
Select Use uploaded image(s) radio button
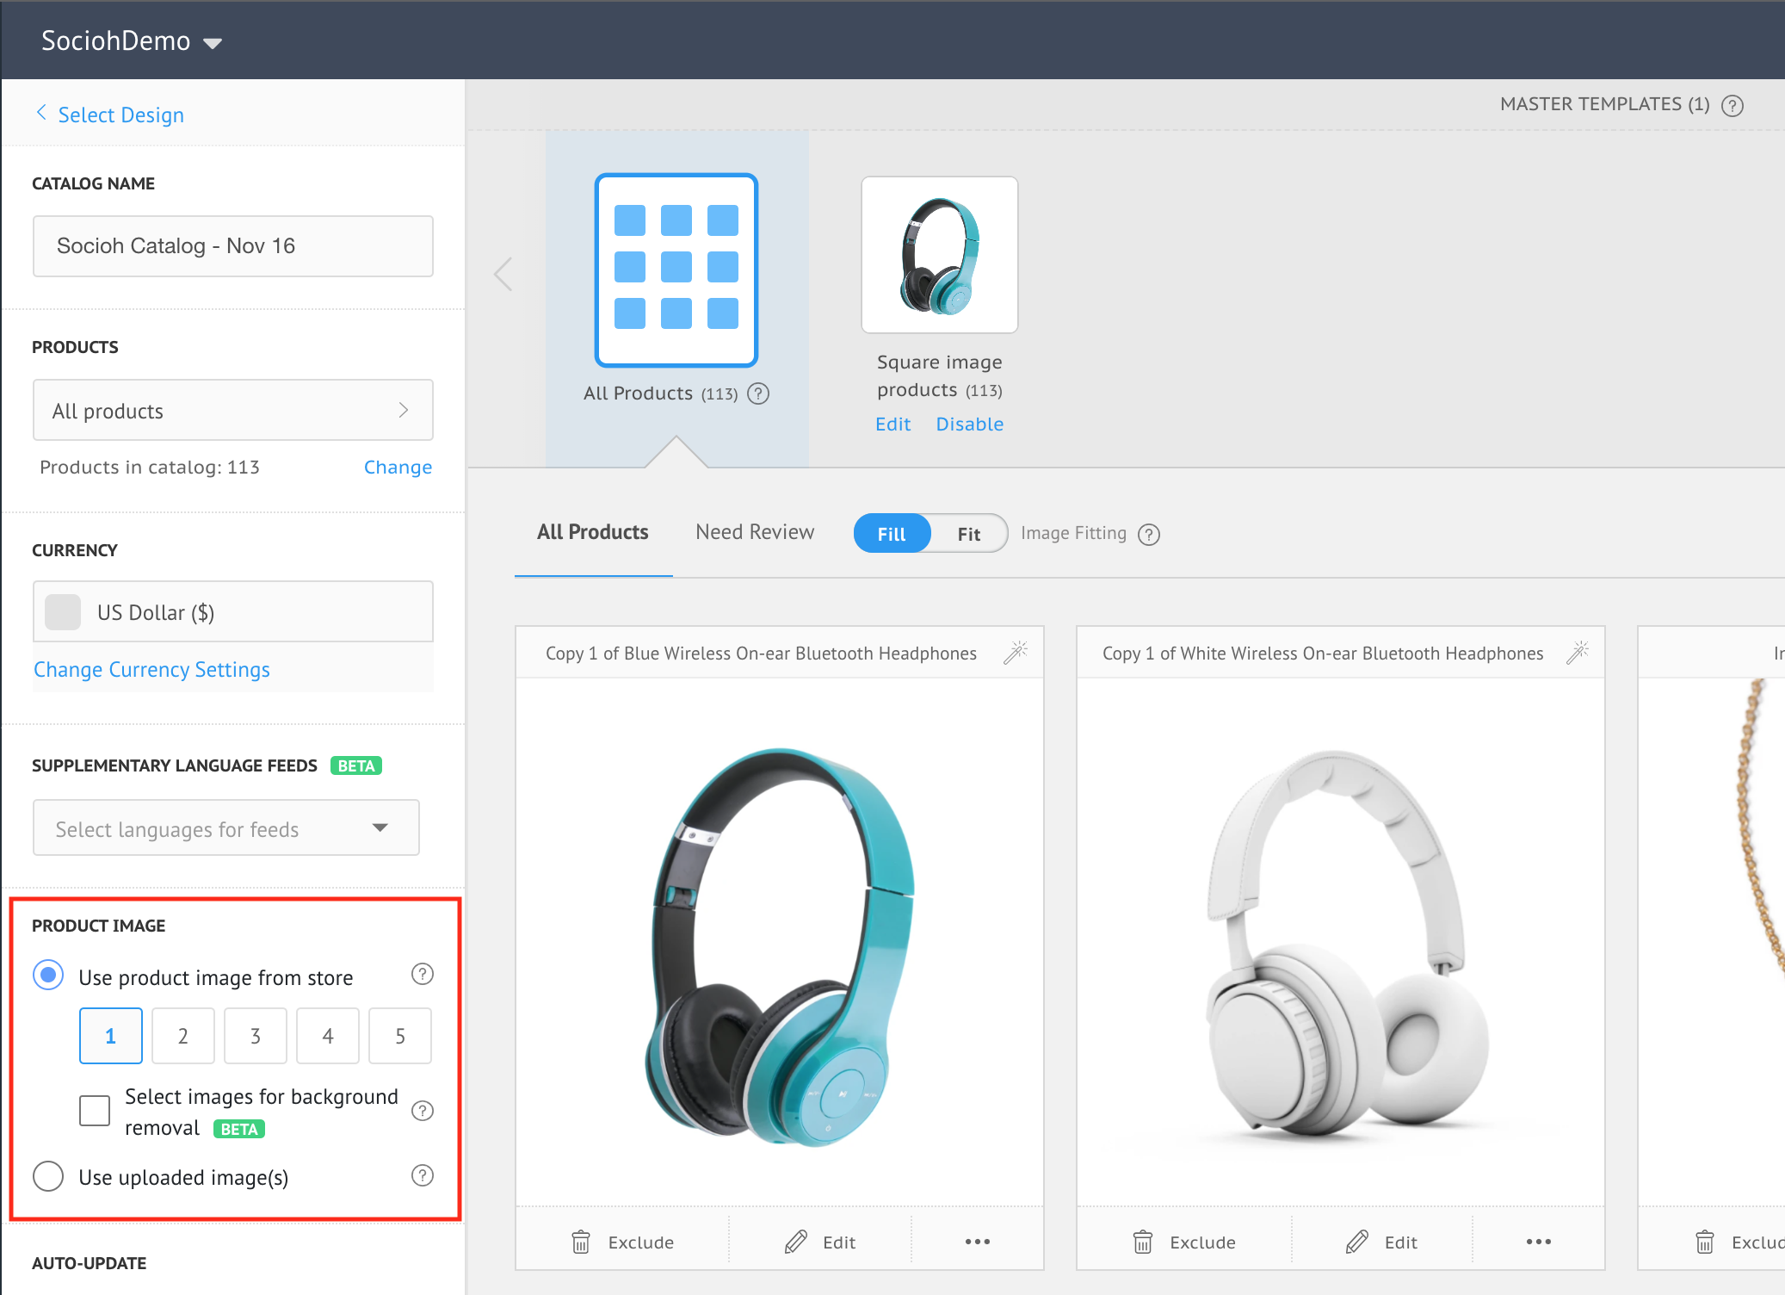(x=48, y=1176)
